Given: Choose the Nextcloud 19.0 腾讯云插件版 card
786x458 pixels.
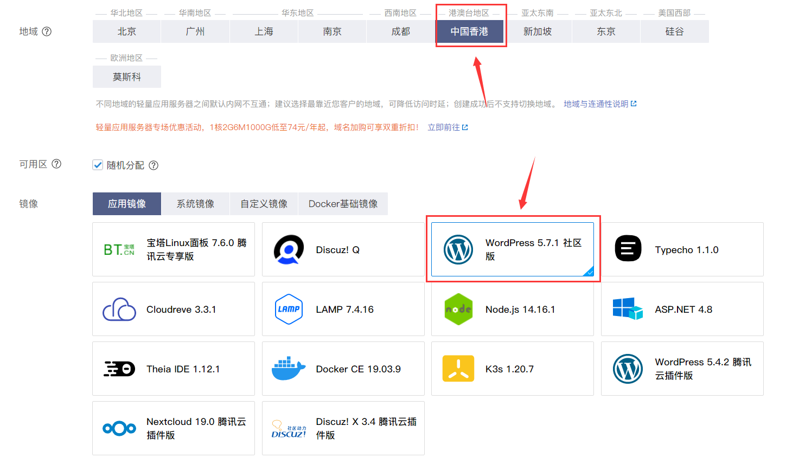Looking at the screenshot, I should pos(174,428).
